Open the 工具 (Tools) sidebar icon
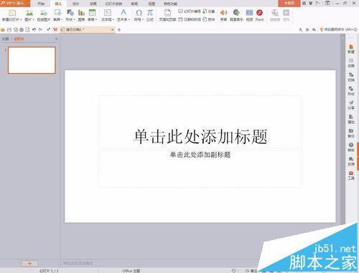The height and width of the screenshot is (273, 359). click(x=351, y=176)
